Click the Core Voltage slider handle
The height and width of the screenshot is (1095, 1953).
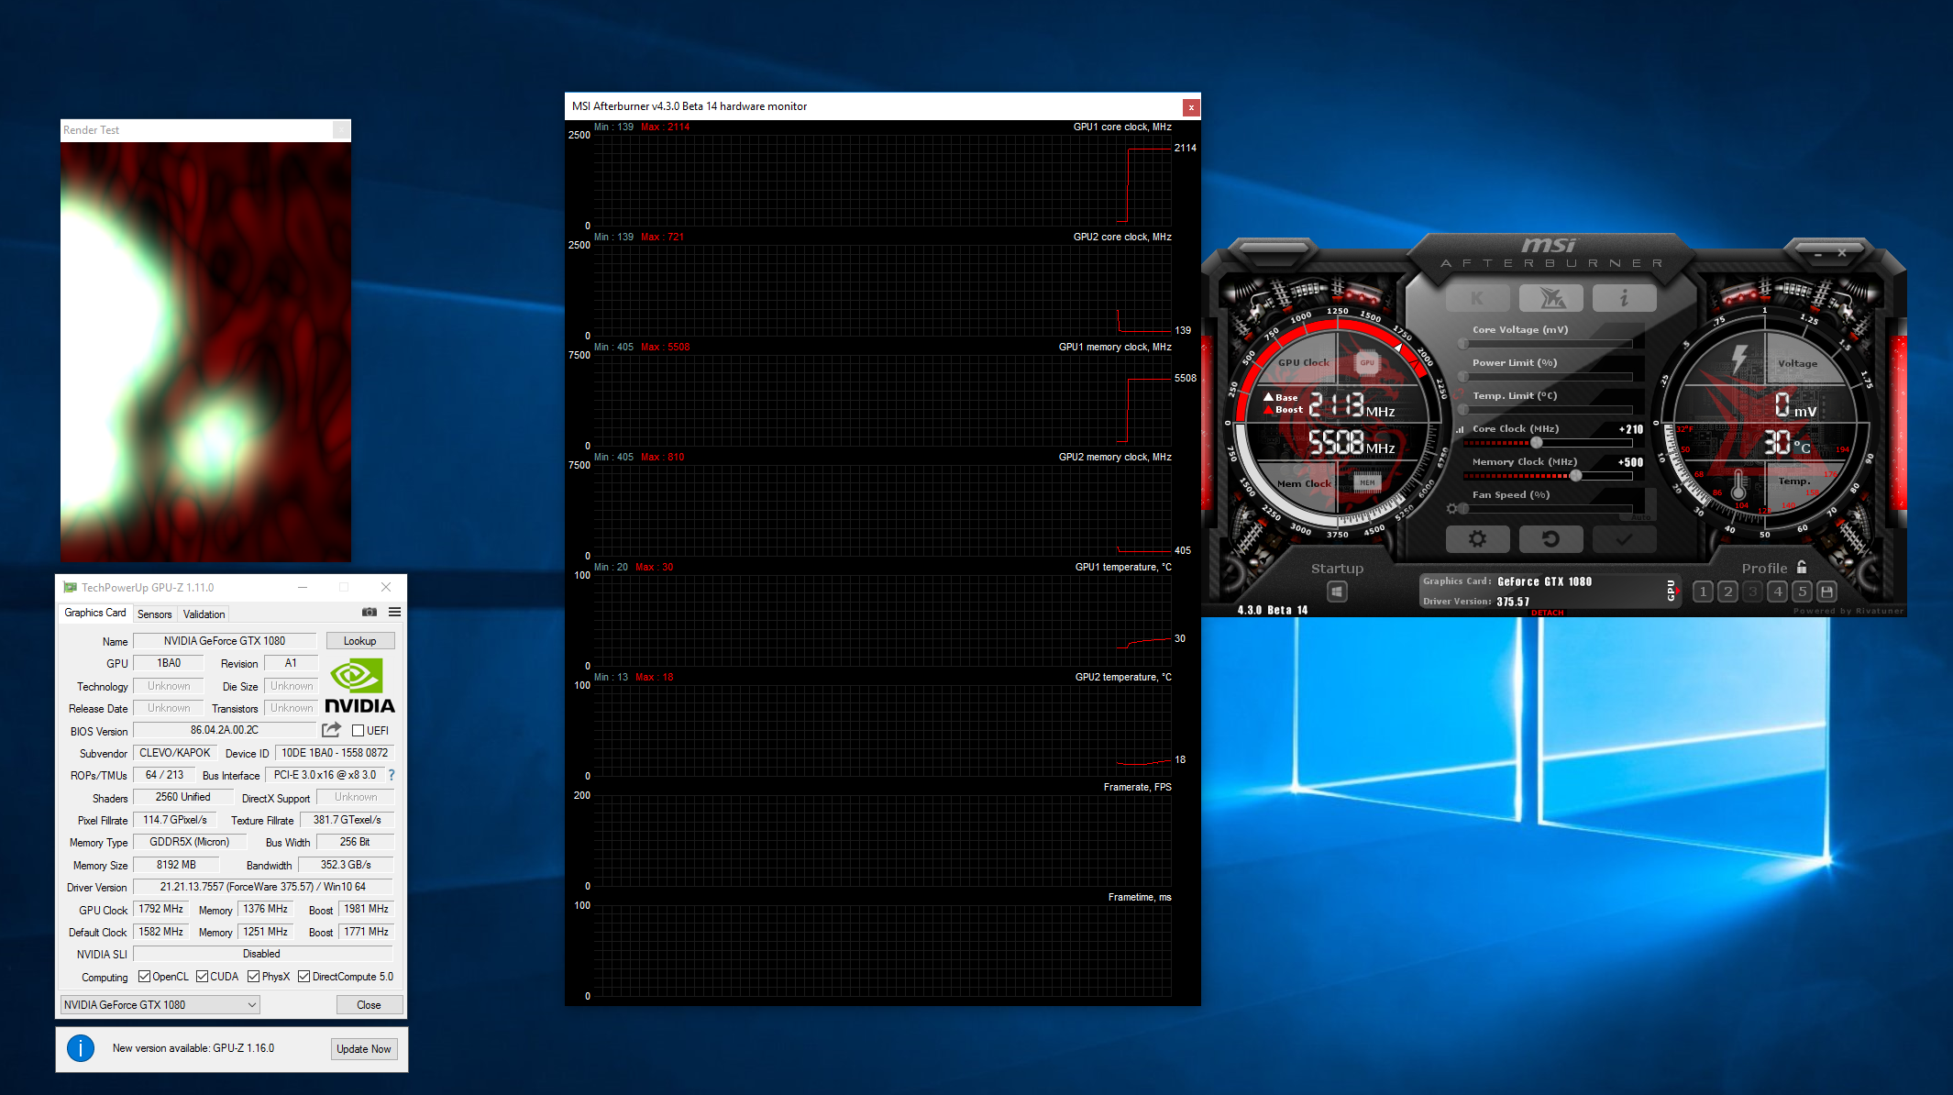1463,344
